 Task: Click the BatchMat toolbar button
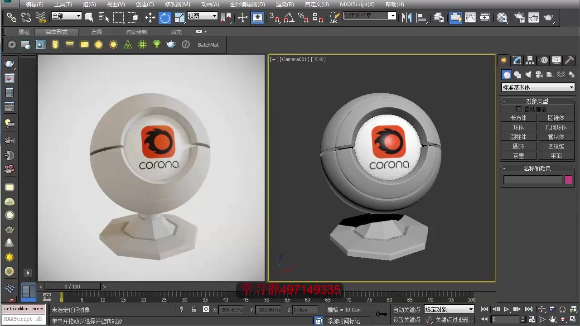pos(208,45)
